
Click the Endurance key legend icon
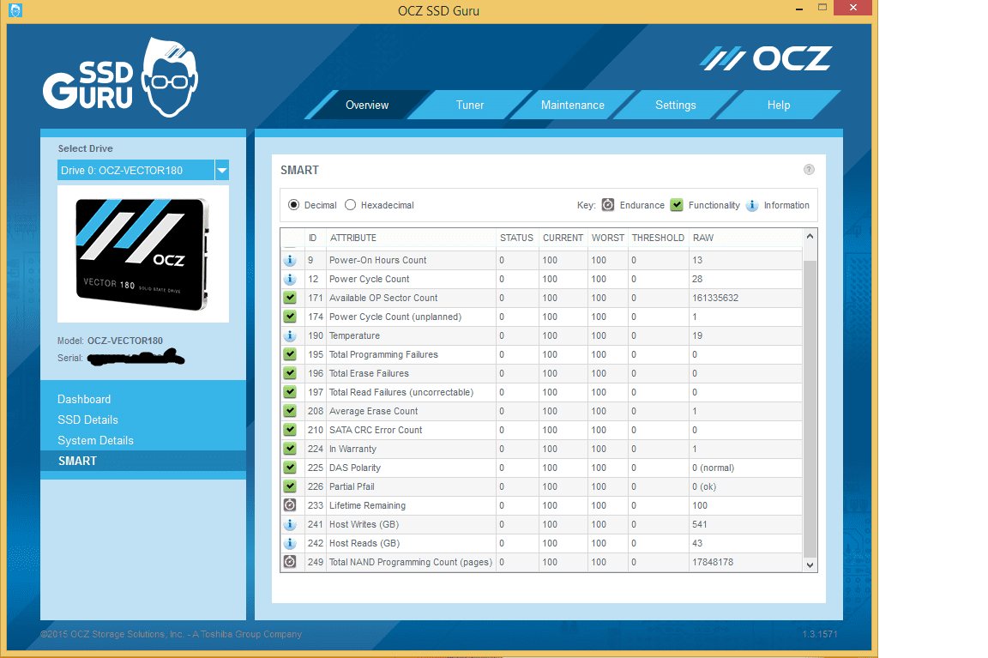(608, 205)
